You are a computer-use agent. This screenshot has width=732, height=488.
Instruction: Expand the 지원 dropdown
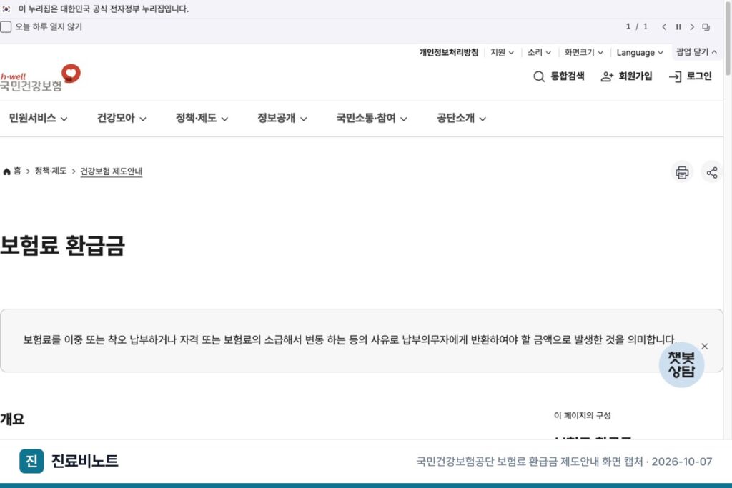pyautogui.click(x=502, y=52)
